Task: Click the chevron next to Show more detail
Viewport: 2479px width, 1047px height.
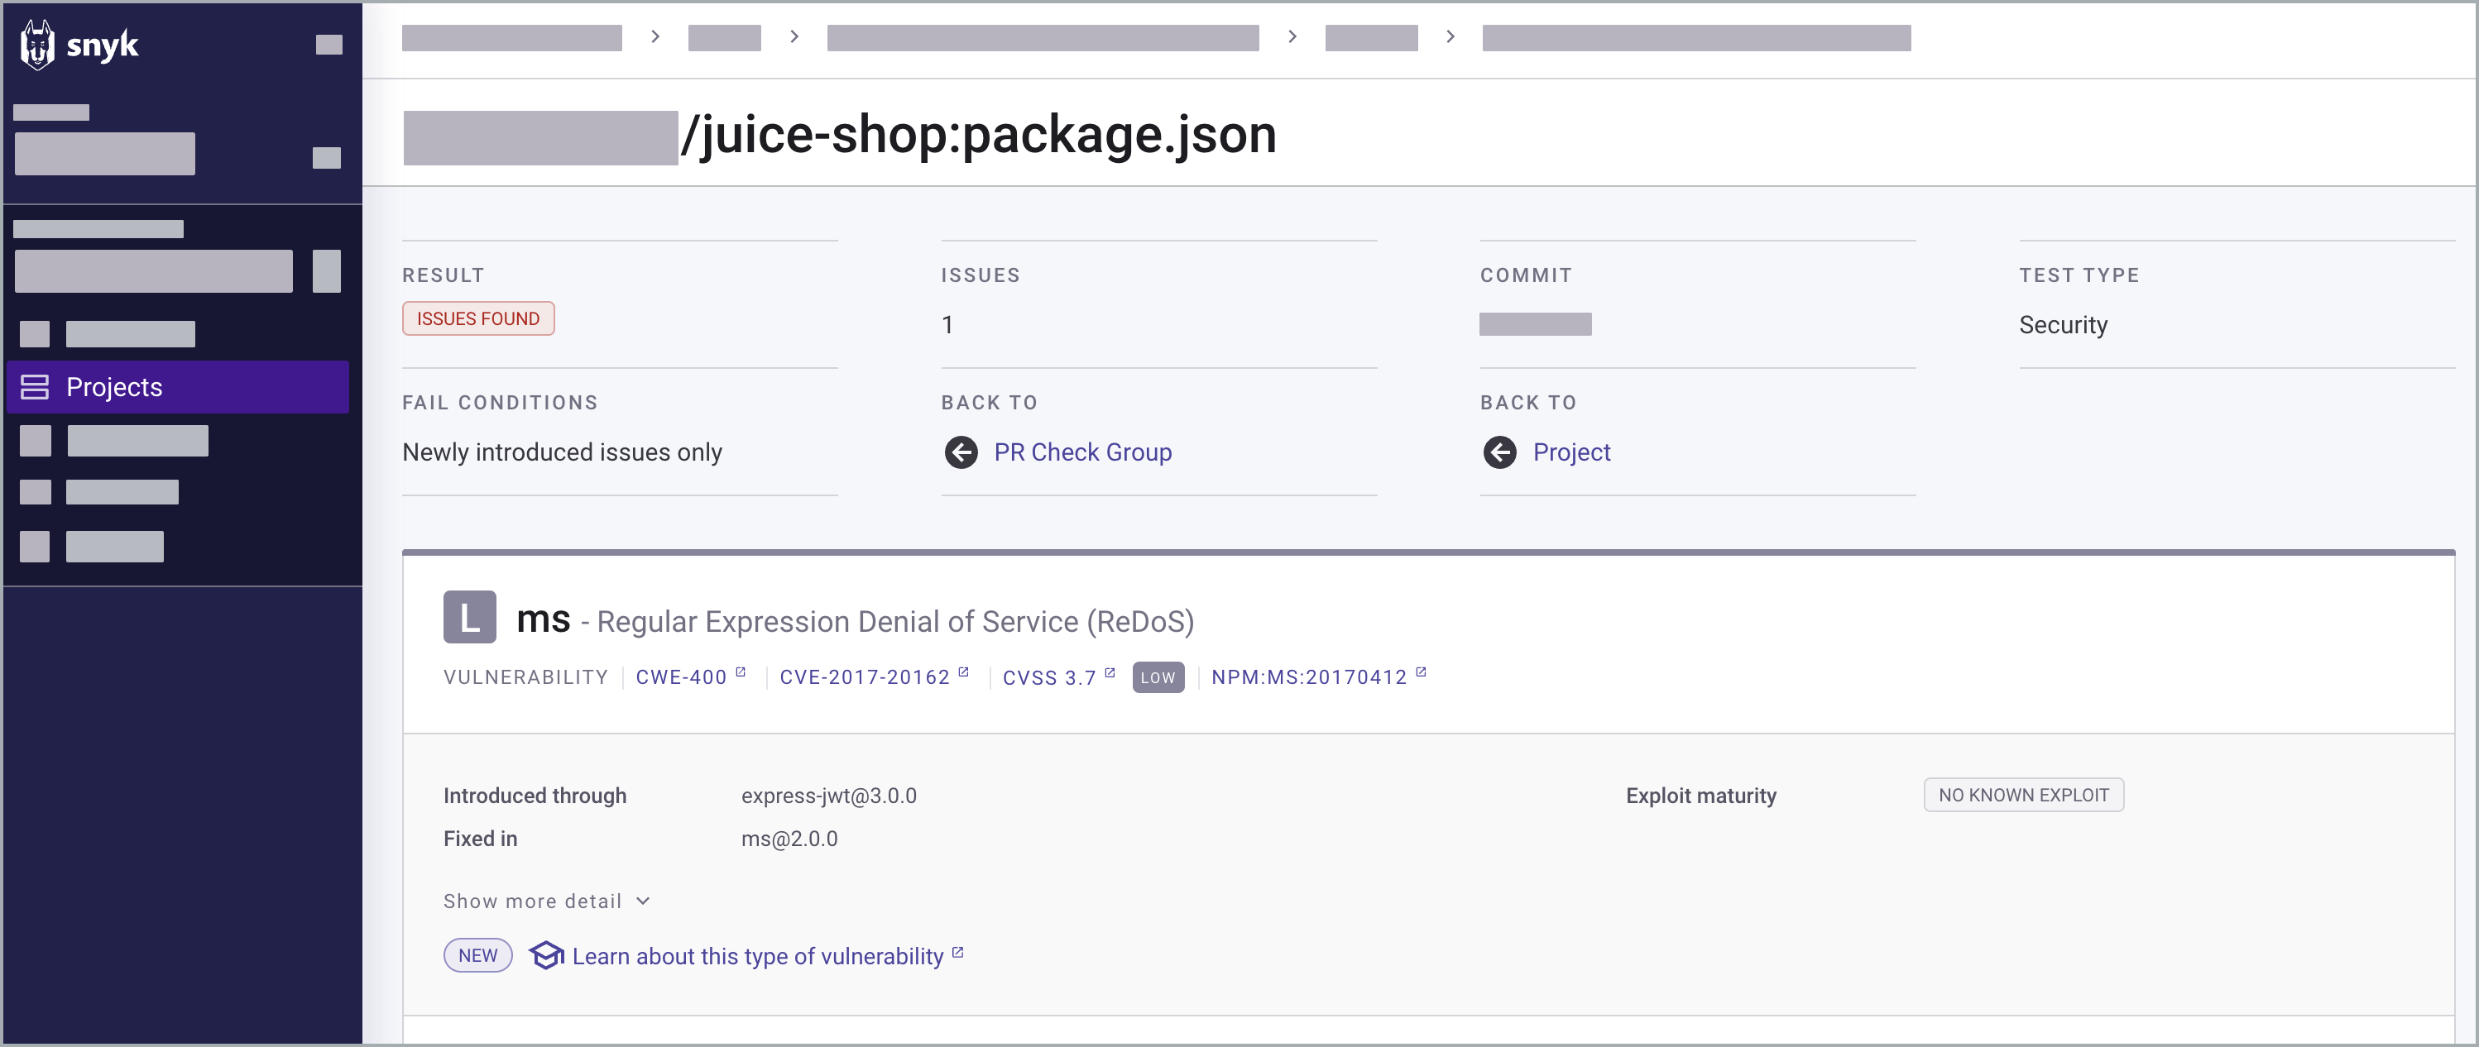Action: click(x=643, y=901)
